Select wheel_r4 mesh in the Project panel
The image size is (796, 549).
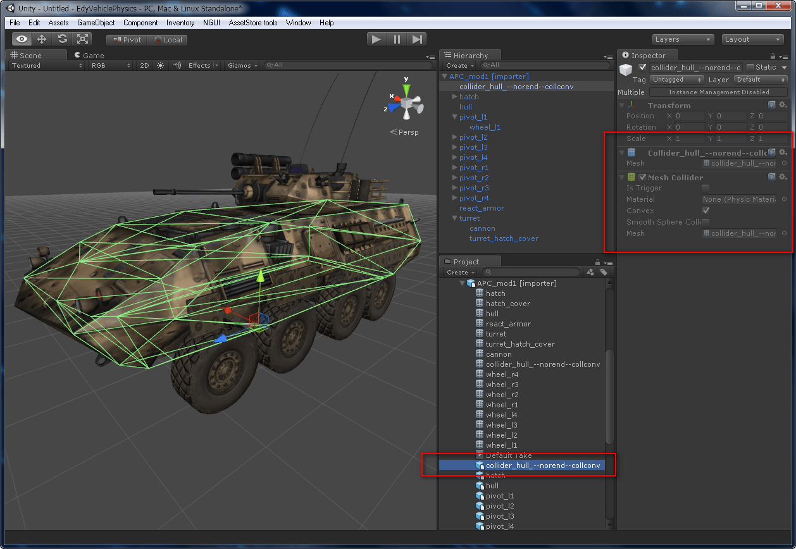pyautogui.click(x=504, y=374)
